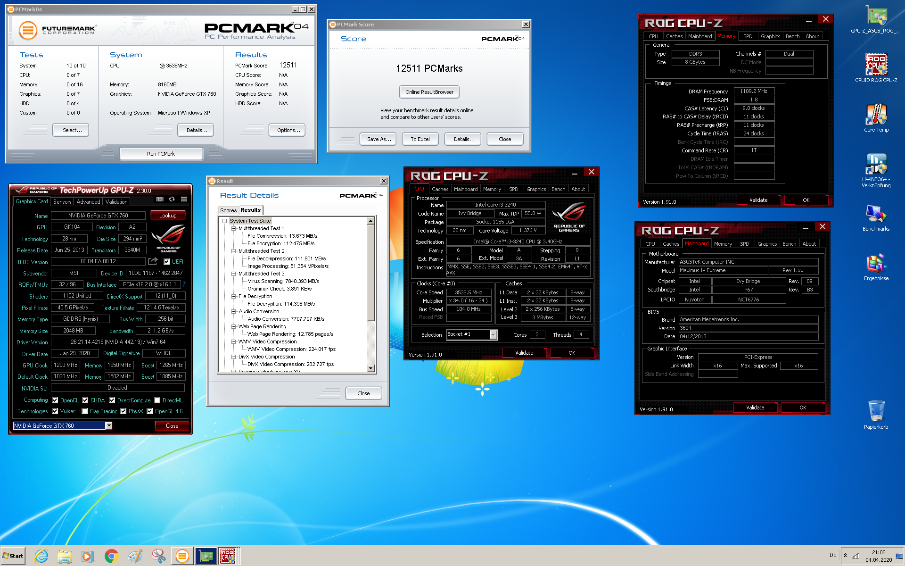The height and width of the screenshot is (566, 905).
Task: Open the Core Temp desktop icon
Action: 876,118
